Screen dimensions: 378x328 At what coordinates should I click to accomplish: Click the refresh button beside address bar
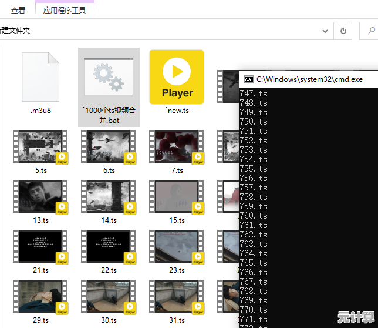(x=343, y=30)
